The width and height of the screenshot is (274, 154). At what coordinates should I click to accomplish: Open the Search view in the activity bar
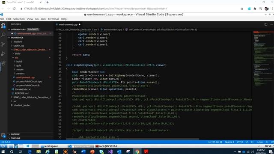pyautogui.click(x=3, y=35)
